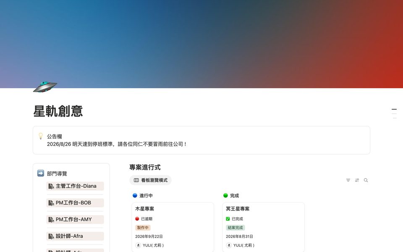
Task: Click the 專案進行式 database title
Action: point(145,168)
